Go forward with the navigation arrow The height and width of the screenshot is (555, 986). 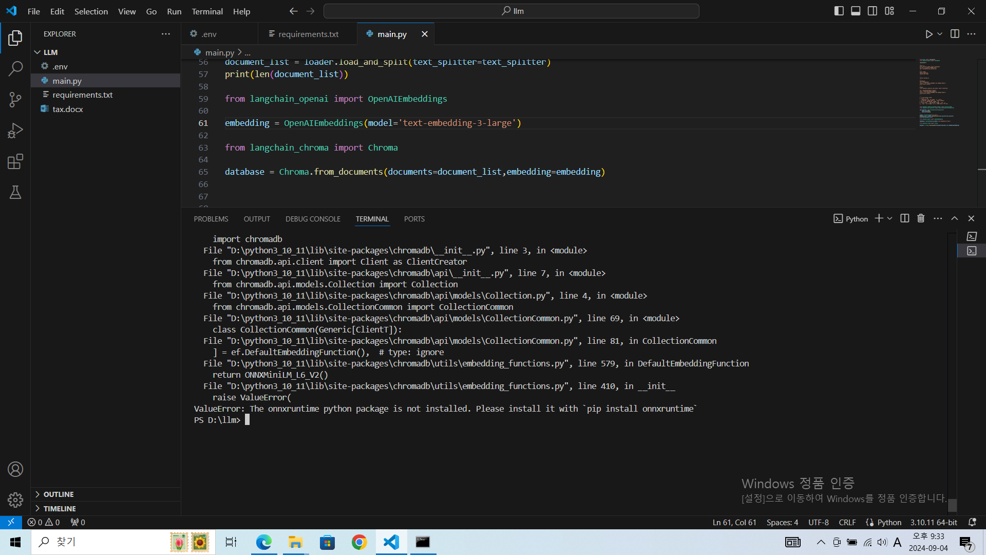point(310,11)
